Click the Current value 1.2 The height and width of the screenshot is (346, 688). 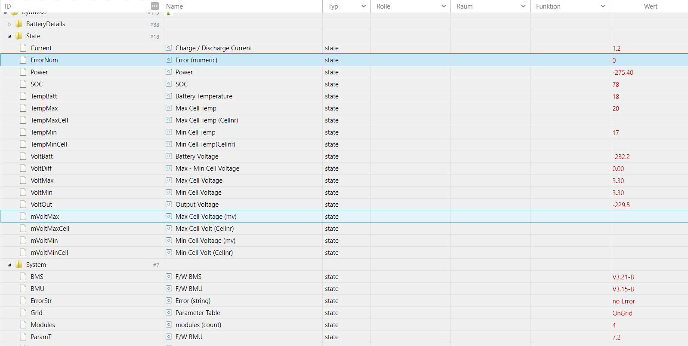click(x=616, y=49)
